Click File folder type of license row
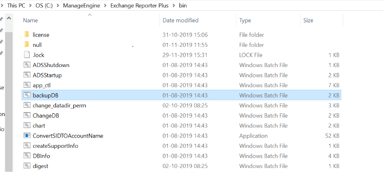 click(251, 35)
